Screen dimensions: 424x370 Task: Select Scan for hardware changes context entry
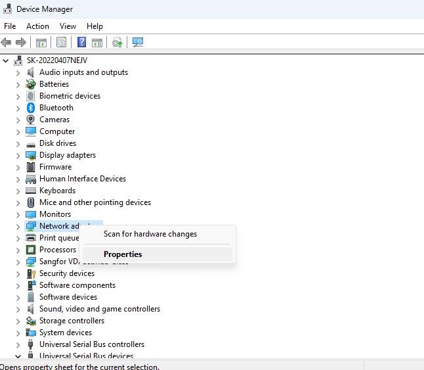click(150, 234)
